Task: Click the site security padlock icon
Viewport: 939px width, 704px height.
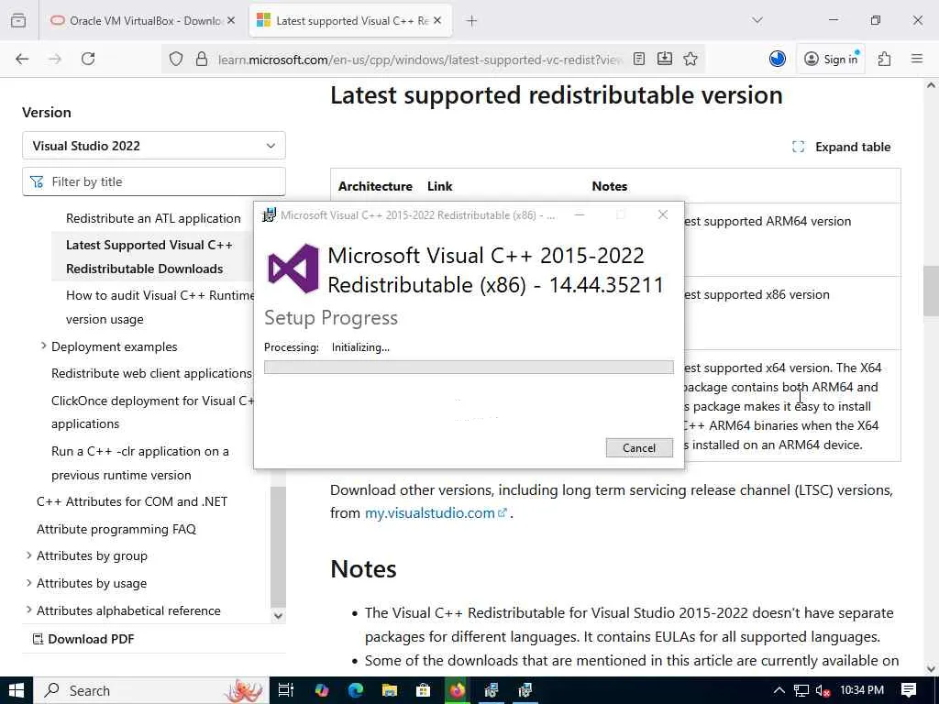Action: pyautogui.click(x=202, y=59)
